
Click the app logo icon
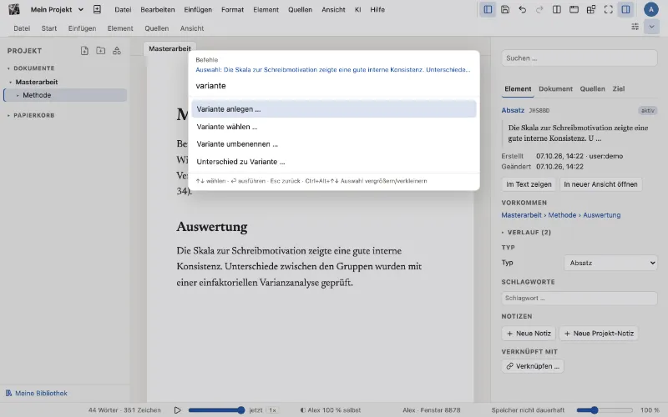[x=14, y=9]
